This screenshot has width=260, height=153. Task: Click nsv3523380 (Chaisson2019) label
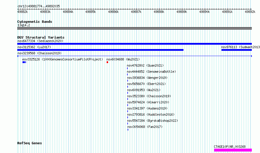tap(149, 96)
